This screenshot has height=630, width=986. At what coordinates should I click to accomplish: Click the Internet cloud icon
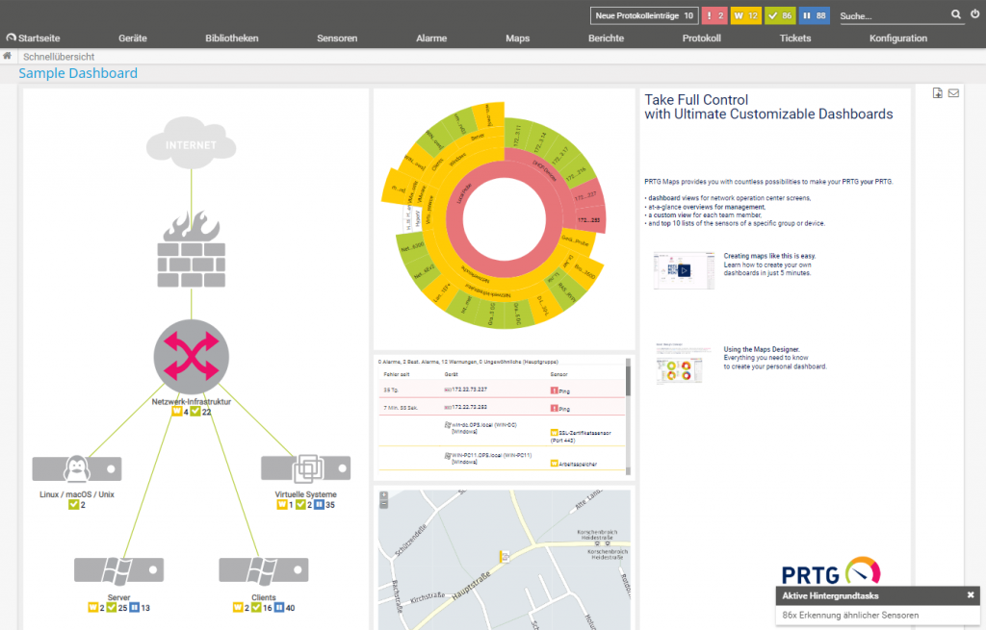pos(191,144)
